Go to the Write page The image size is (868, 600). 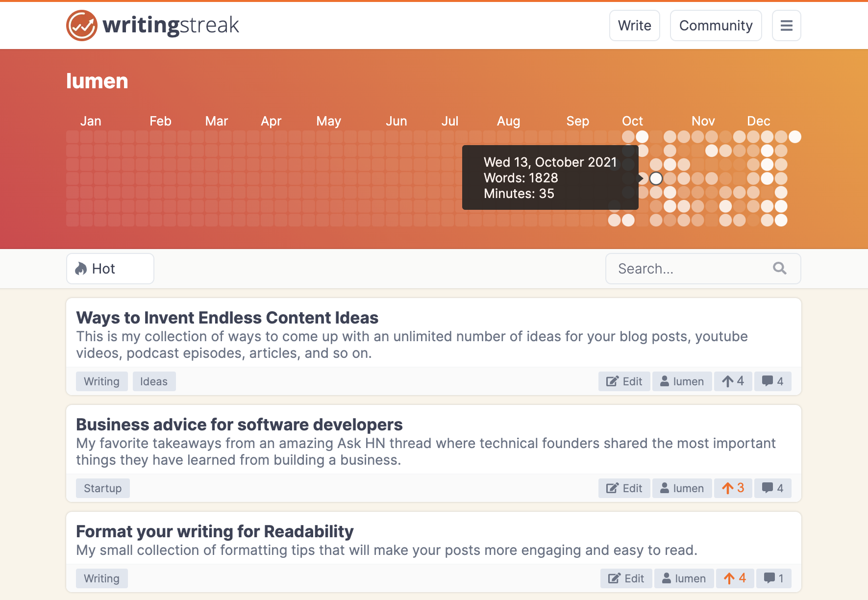[x=634, y=25]
